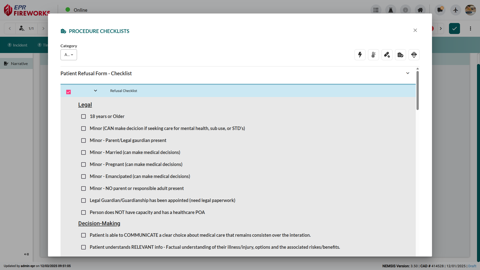Check Minor - Pregnant (can make medical decisions)
The image size is (480, 270).
(83, 164)
